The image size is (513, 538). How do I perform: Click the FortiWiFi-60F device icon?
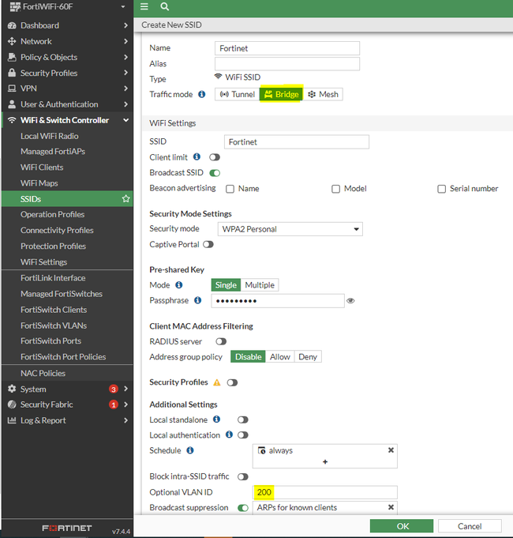[15, 6]
